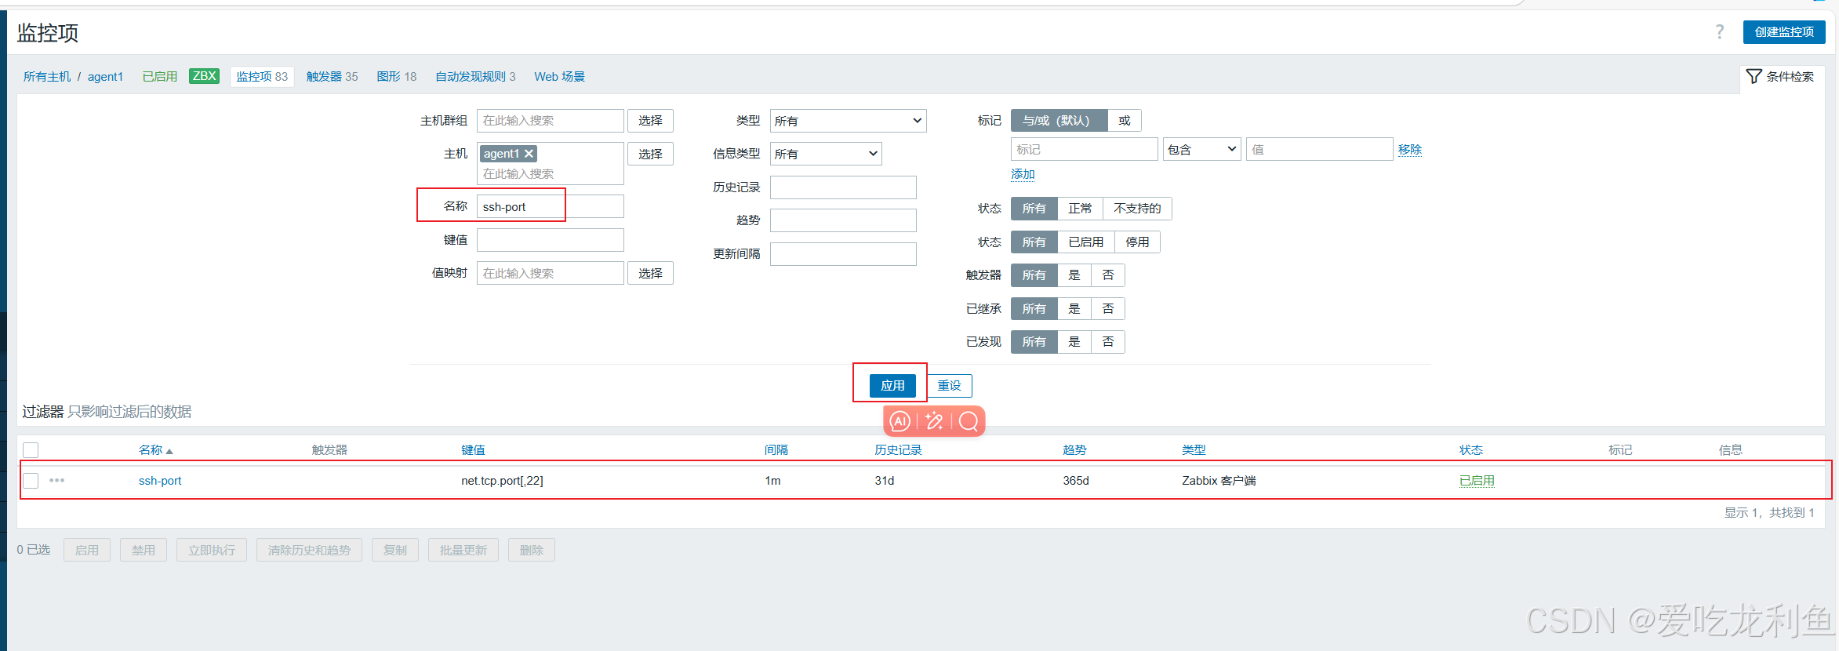Set 已继承 filter to 否
This screenshot has width=1839, height=651.
(1108, 309)
